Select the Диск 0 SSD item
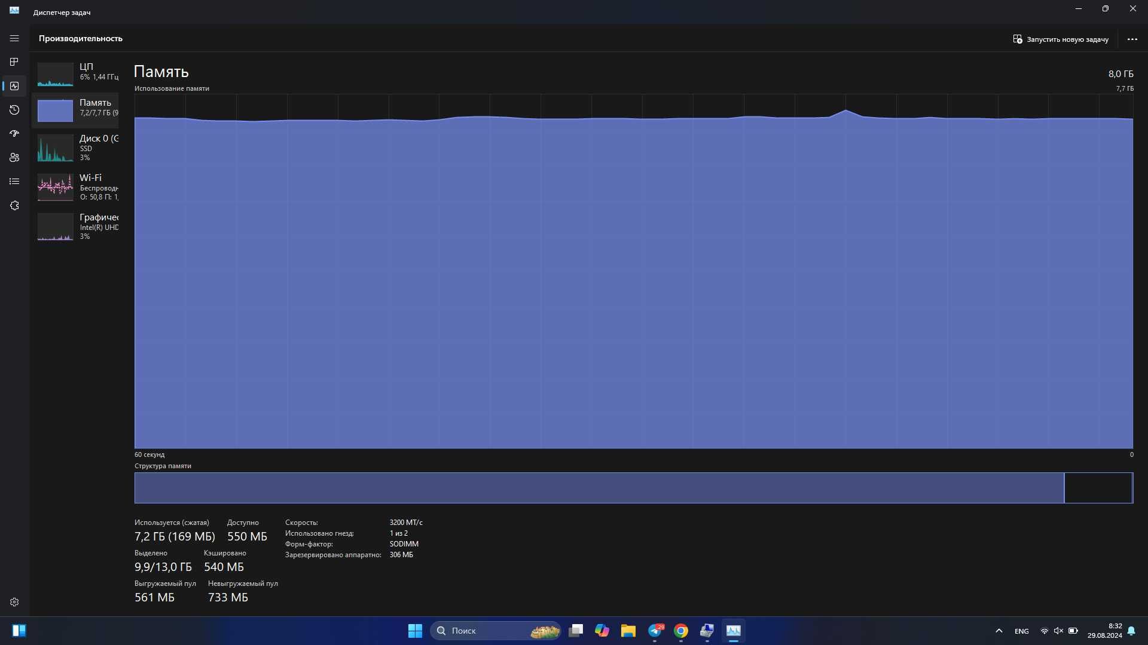This screenshot has height=645, width=1148. click(x=75, y=148)
